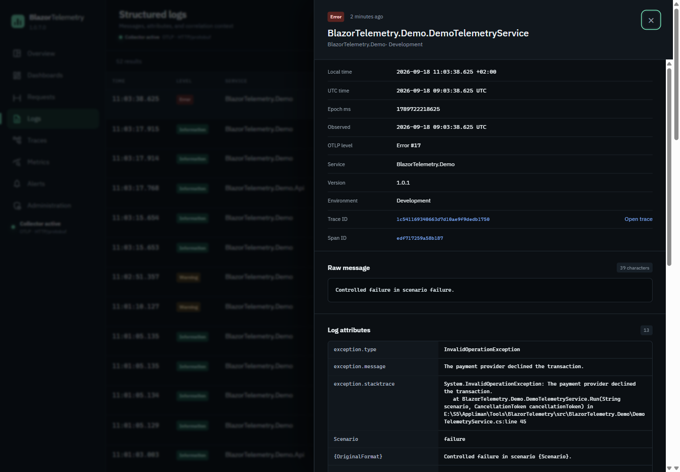Viewport: 680px width, 472px height.
Task: Click the Environment value Development
Action: click(414, 201)
